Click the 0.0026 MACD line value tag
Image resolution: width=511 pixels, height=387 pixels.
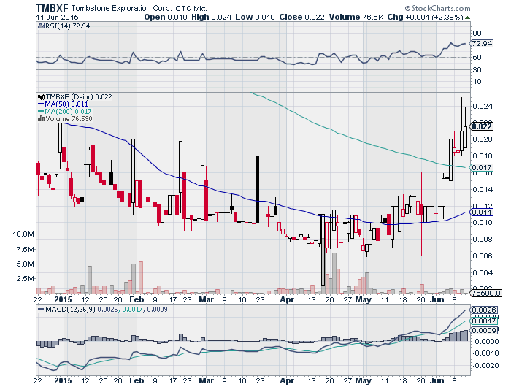(x=484, y=310)
